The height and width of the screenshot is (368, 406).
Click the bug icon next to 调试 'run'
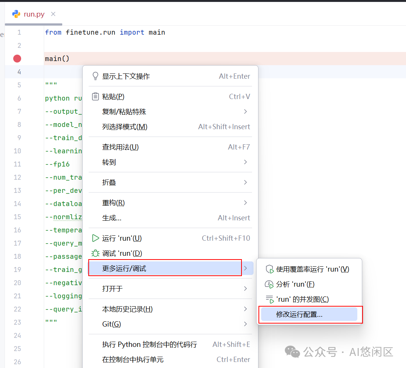click(95, 253)
